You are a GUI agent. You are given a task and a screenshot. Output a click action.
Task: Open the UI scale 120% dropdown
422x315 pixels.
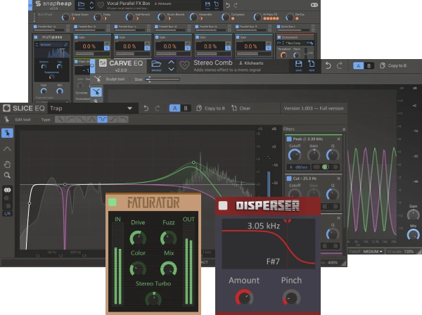(409, 251)
